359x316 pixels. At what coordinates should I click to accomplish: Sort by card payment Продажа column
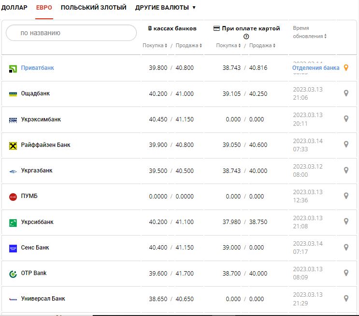[x=262, y=46]
